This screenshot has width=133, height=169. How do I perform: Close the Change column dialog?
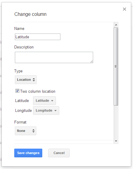coord(124,9)
